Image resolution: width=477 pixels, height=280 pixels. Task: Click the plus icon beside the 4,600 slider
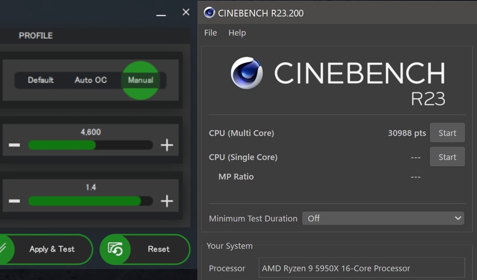[x=166, y=145]
